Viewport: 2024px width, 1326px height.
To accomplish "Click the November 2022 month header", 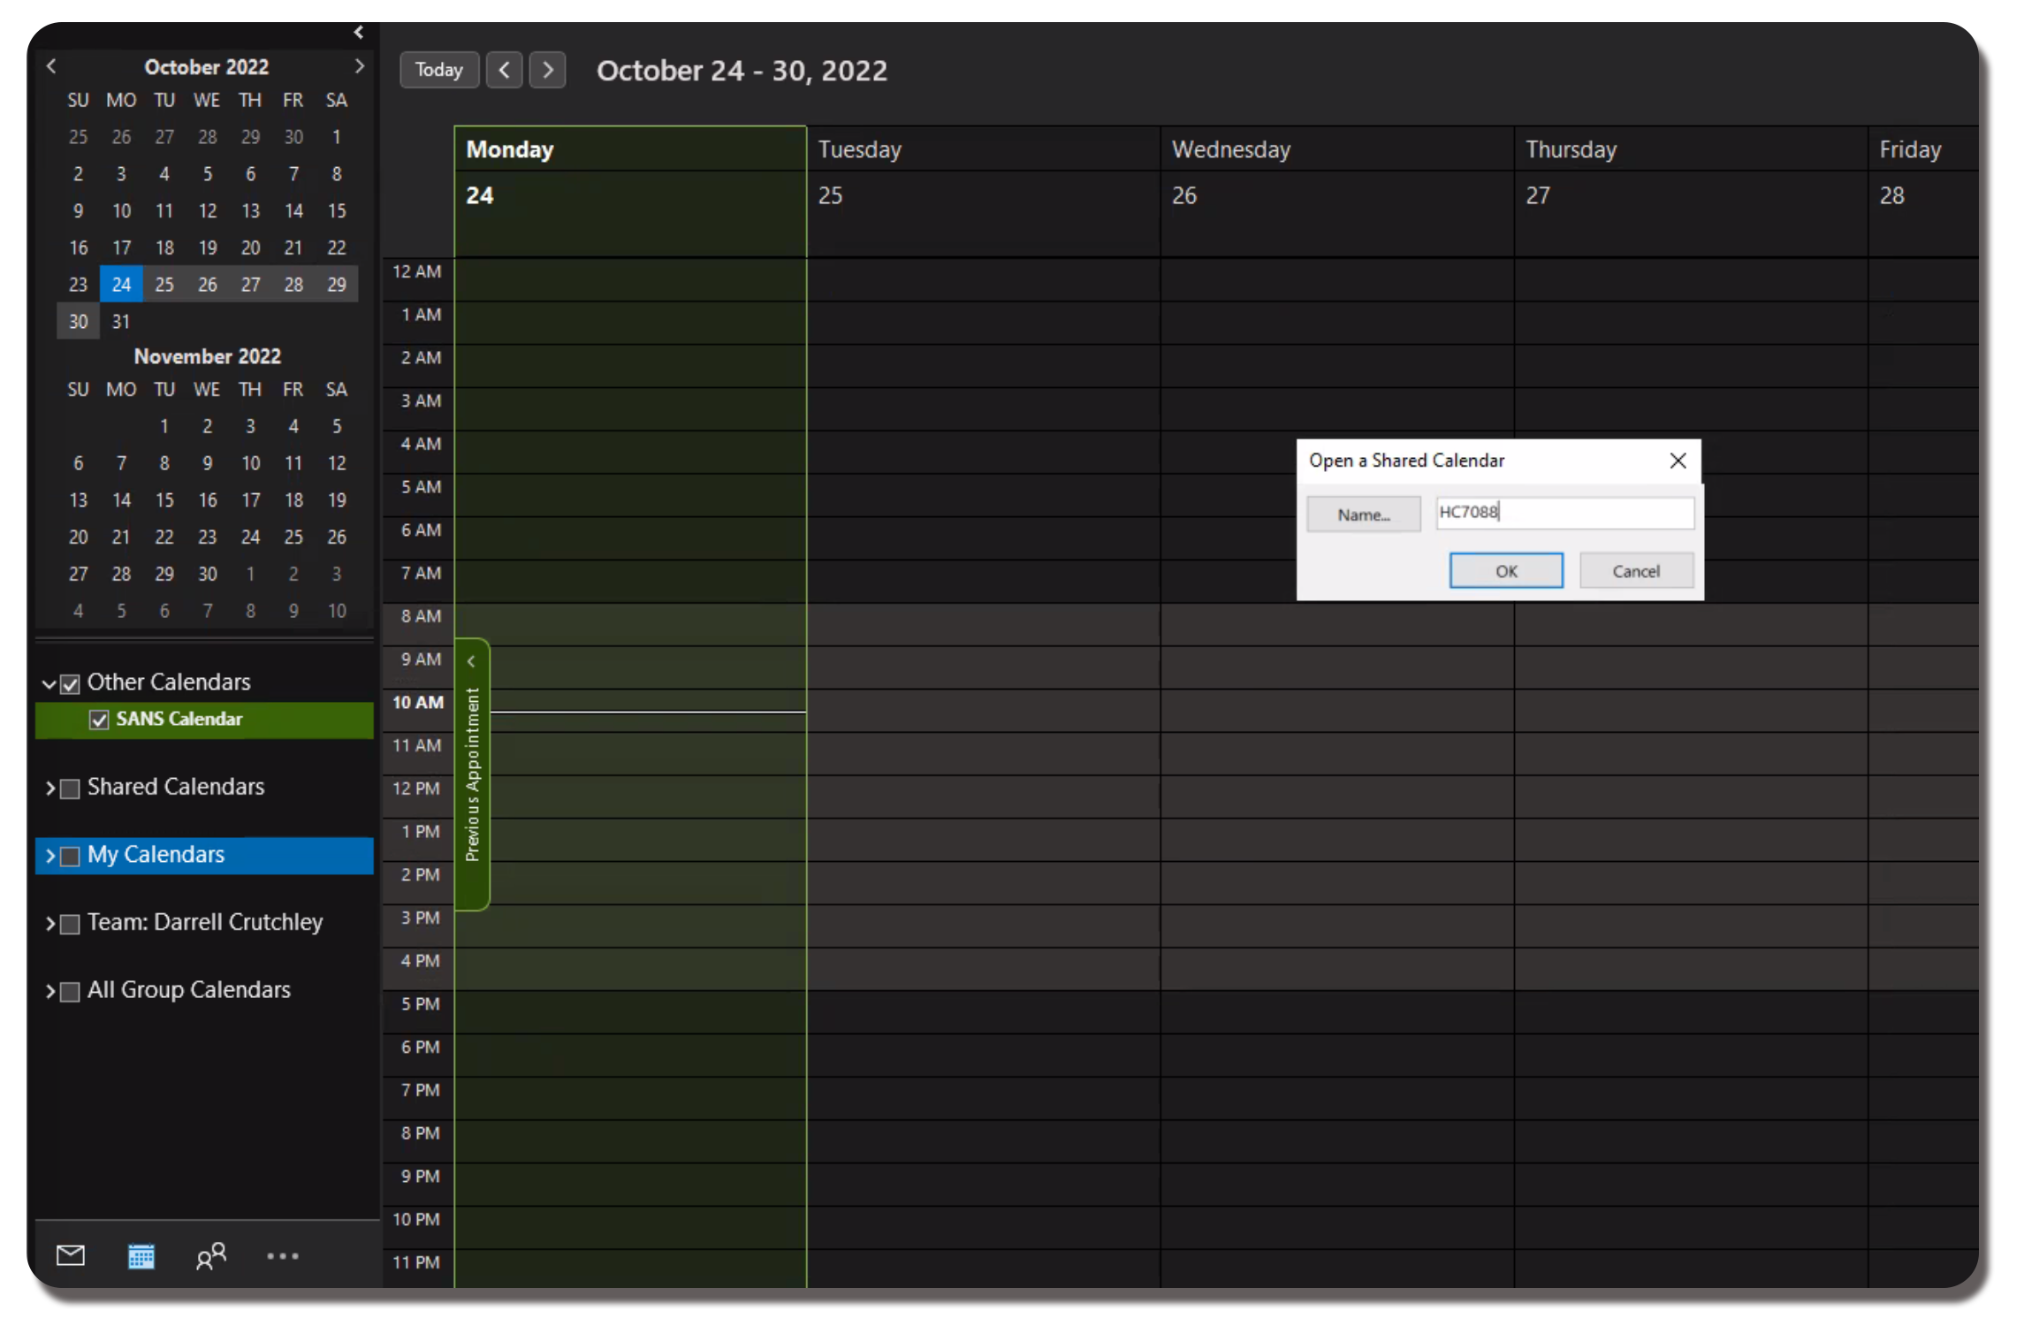I will point(207,356).
